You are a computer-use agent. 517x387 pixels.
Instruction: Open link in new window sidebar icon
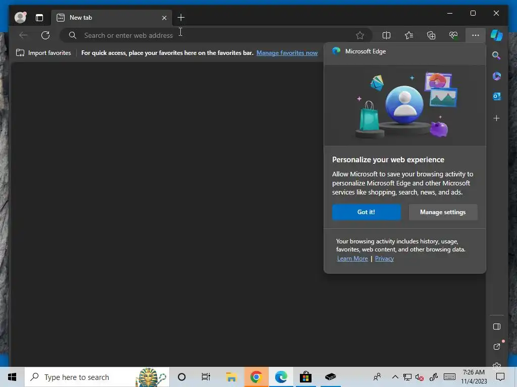(x=497, y=347)
